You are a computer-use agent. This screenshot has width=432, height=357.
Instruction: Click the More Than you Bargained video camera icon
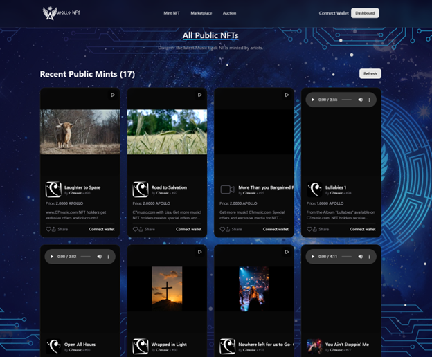click(227, 190)
